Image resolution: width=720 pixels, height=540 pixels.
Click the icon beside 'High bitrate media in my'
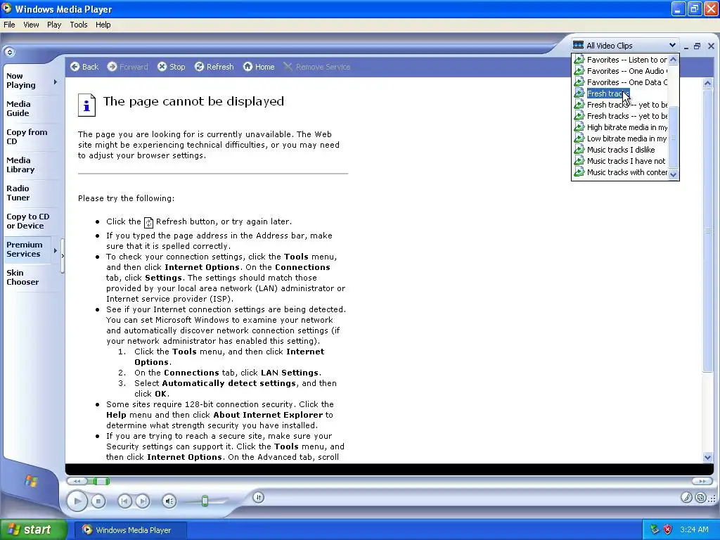(579, 127)
